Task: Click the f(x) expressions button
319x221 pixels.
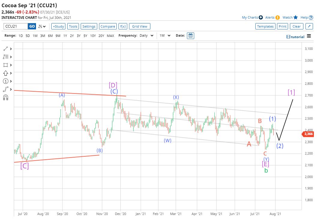Action: pos(123,26)
